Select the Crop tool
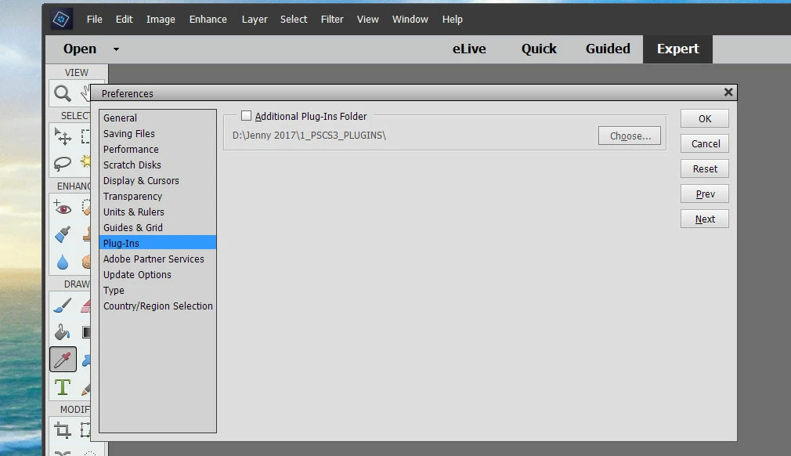 [x=63, y=430]
